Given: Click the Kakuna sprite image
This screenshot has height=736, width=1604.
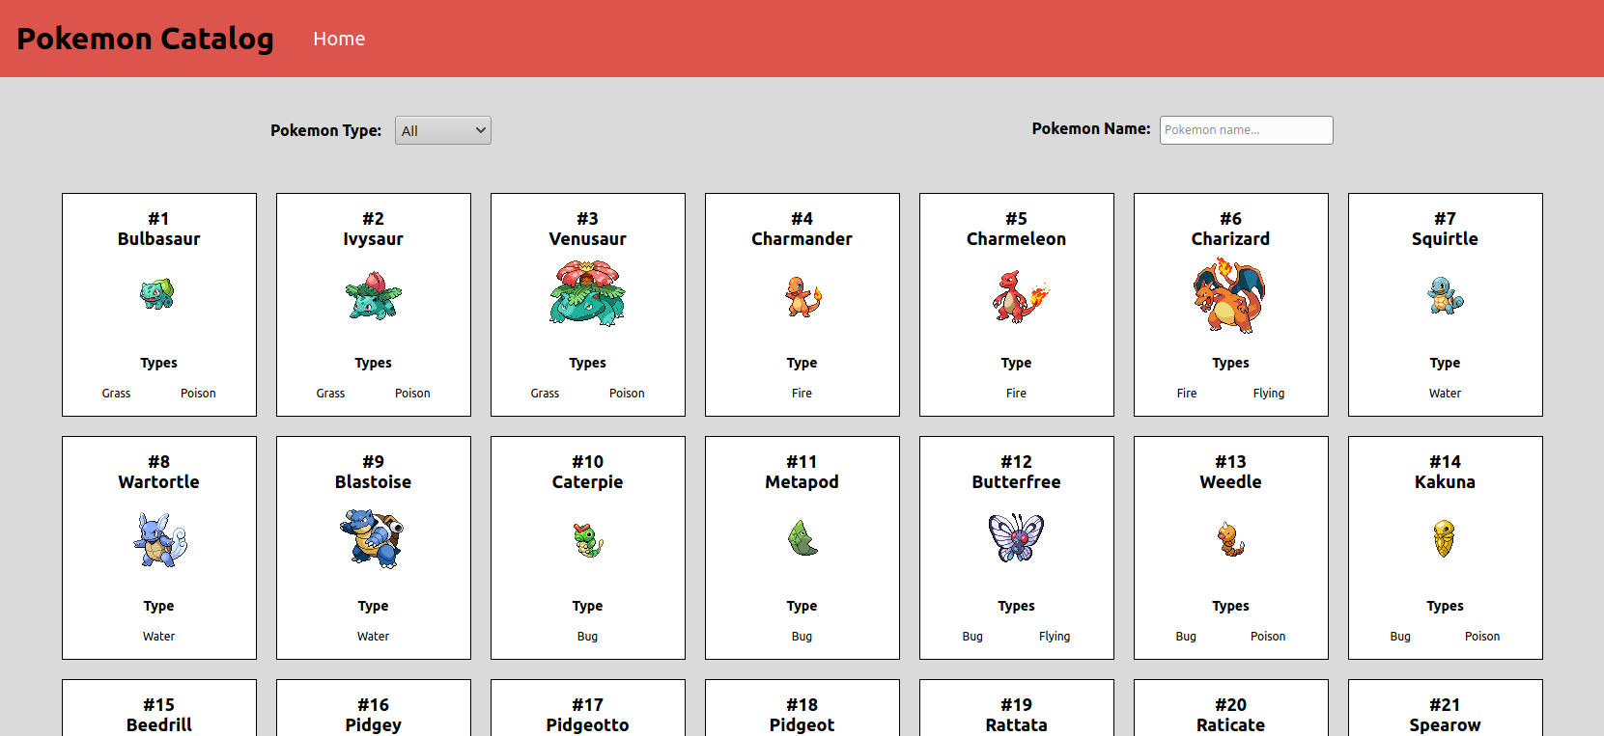Looking at the screenshot, I should 1444,538.
